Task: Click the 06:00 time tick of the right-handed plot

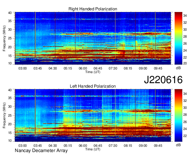Action: [83, 68]
